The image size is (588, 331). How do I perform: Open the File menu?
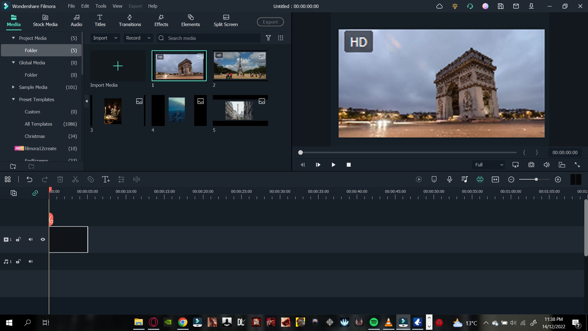71,6
